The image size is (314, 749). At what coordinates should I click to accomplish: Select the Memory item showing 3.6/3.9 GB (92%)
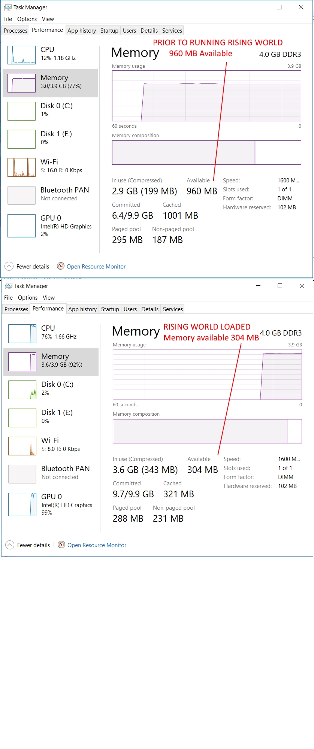51,362
